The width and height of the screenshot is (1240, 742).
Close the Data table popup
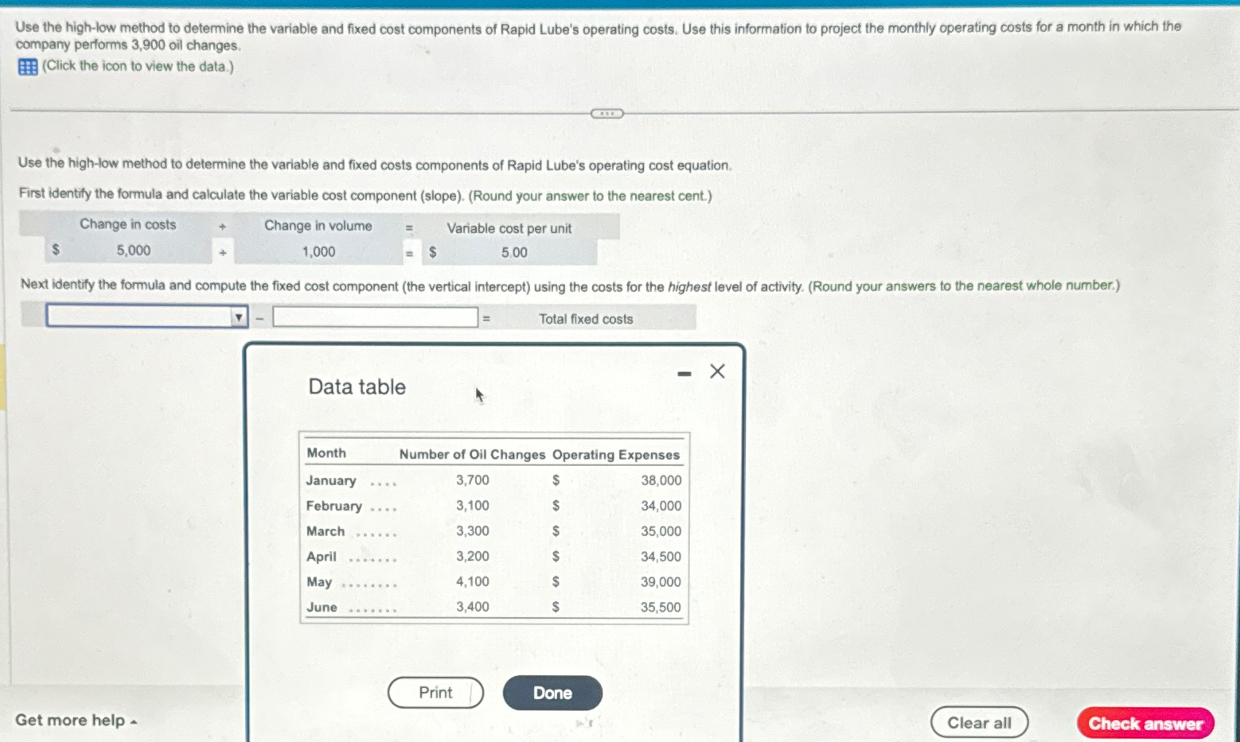(x=716, y=371)
